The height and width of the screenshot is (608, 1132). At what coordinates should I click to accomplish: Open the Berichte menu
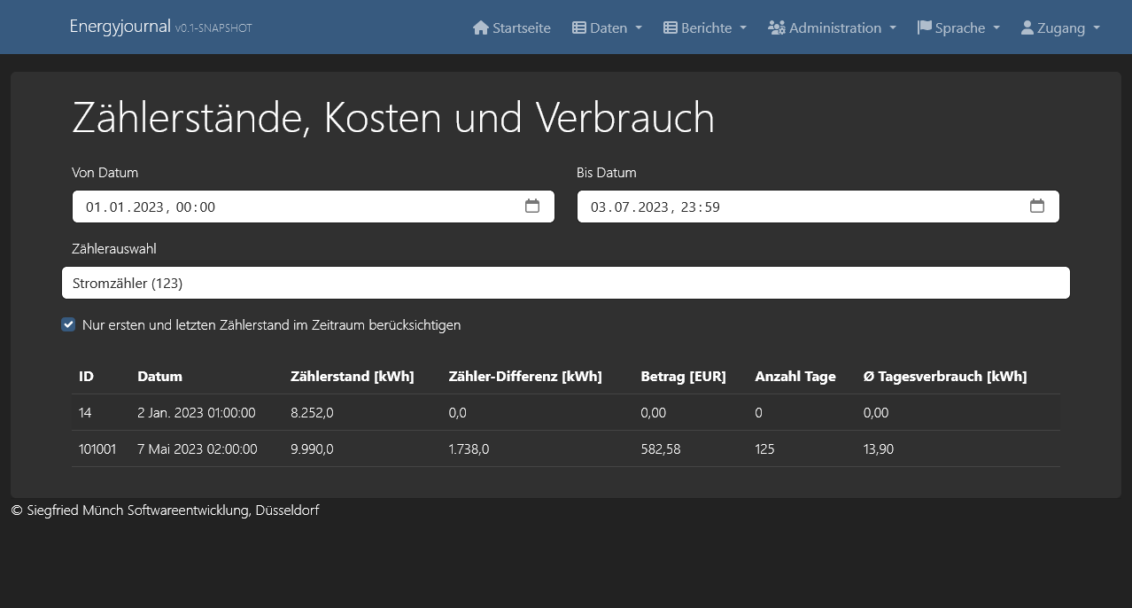point(704,27)
